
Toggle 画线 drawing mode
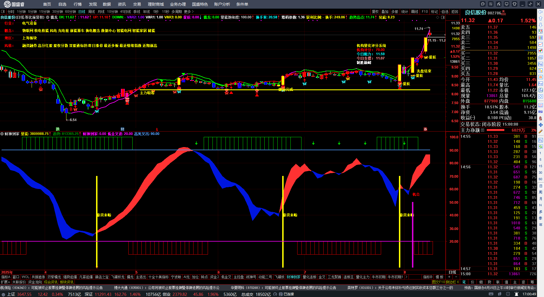click(x=415, y=12)
